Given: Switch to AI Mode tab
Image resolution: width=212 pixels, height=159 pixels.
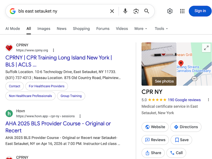Looking at the screenshot, I should click(13, 29).
